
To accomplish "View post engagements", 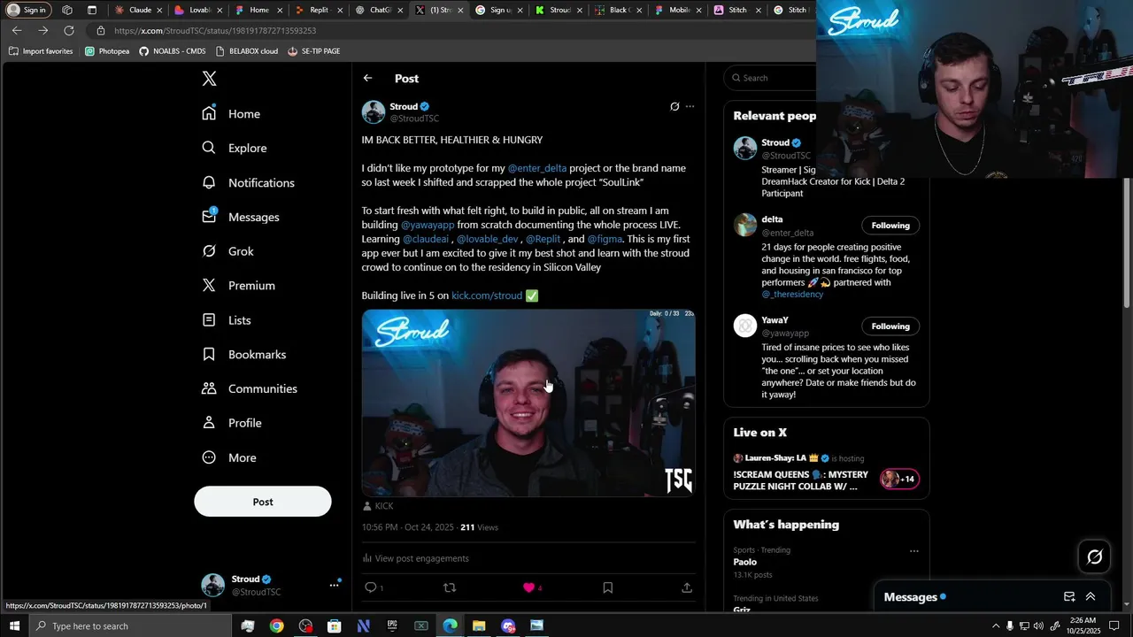I will click(415, 558).
